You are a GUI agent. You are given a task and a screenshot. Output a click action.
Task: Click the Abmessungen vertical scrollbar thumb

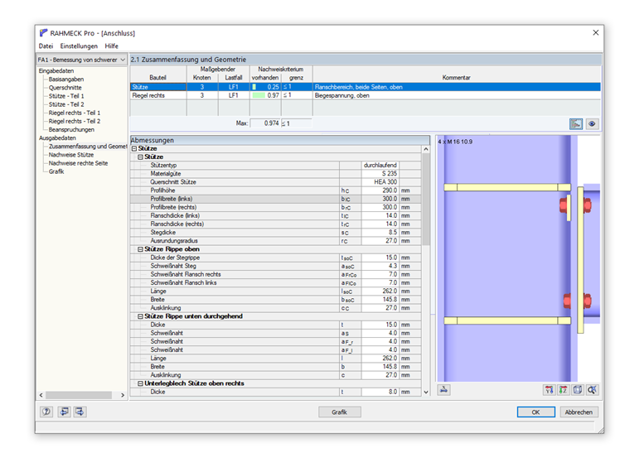click(x=426, y=199)
